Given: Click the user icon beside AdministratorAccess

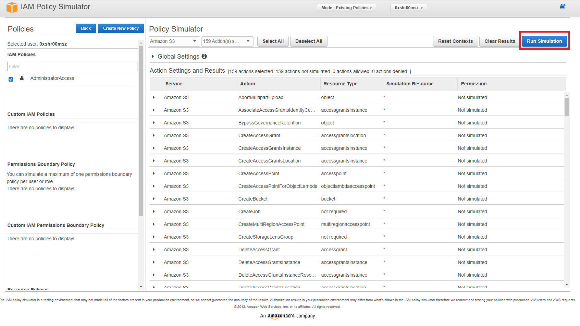Looking at the screenshot, I should tap(22, 78).
